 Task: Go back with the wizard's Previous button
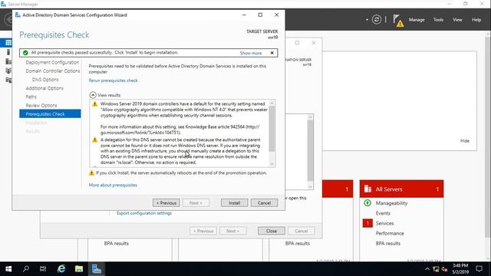(166, 202)
